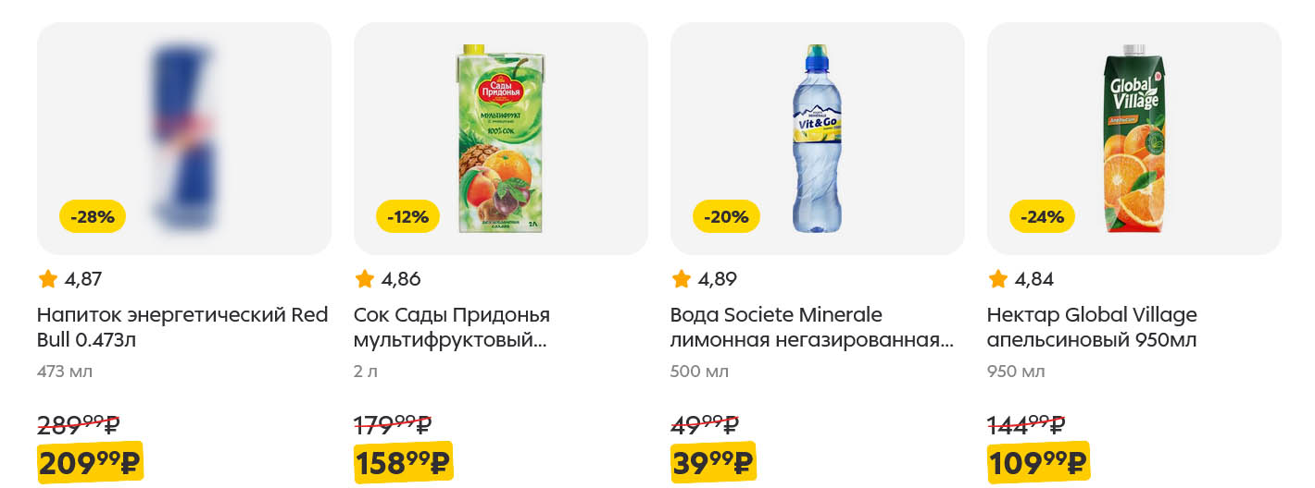
Task: Click the -12% discount badge
Action: (x=408, y=217)
